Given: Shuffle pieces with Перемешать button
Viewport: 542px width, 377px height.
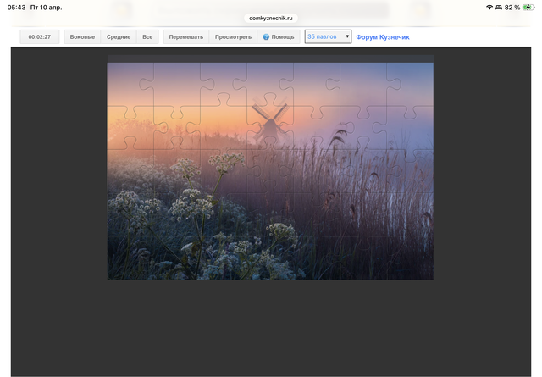Looking at the screenshot, I should click(185, 37).
